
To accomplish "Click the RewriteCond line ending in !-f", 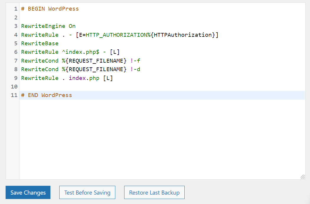I will point(81,61).
